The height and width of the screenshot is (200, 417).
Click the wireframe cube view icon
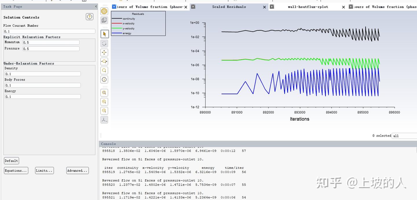tap(105, 20)
